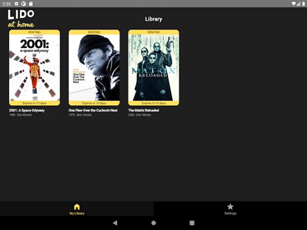Tap the Android recent apps square button

pos(192,223)
